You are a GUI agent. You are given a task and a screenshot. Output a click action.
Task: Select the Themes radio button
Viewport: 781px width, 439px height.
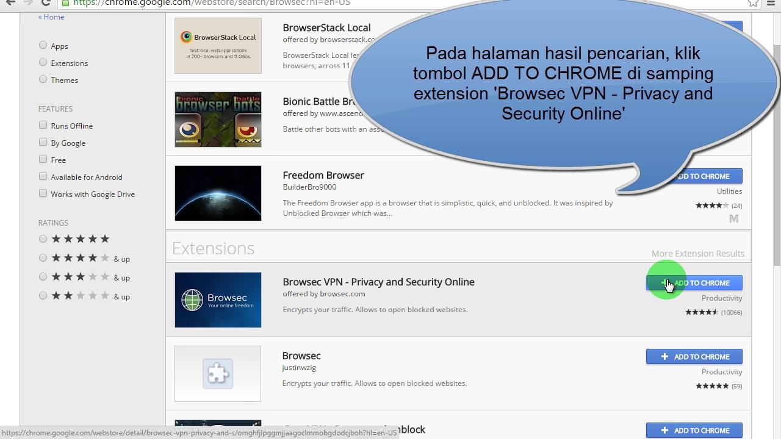coord(43,79)
